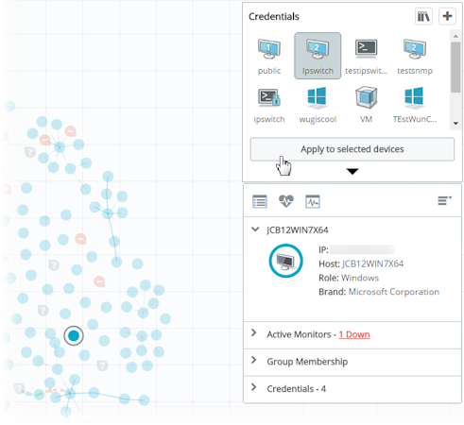Screen dimensions: 464x425
Task: Select the wugiscool Windows credential
Action: 318,105
